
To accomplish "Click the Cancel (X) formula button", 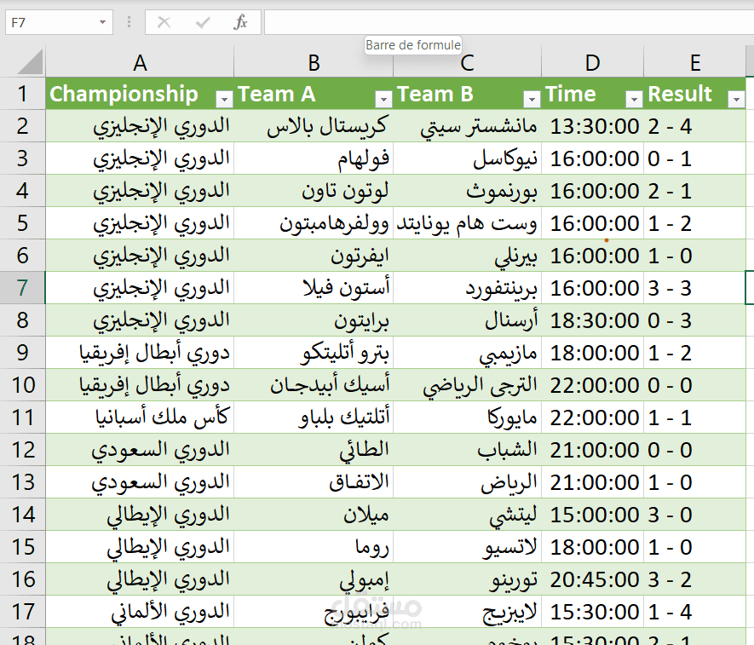I will [x=164, y=22].
